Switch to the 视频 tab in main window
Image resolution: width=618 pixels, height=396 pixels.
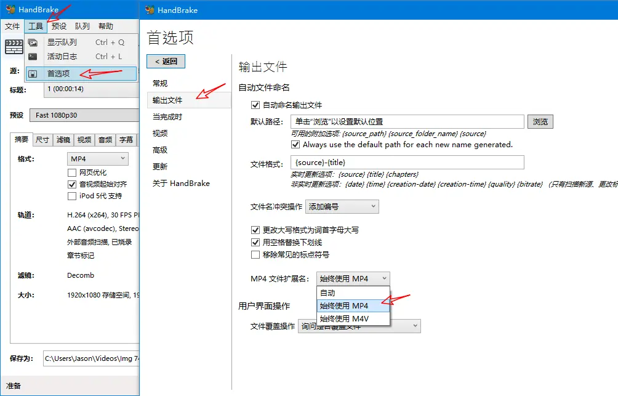[x=84, y=140]
